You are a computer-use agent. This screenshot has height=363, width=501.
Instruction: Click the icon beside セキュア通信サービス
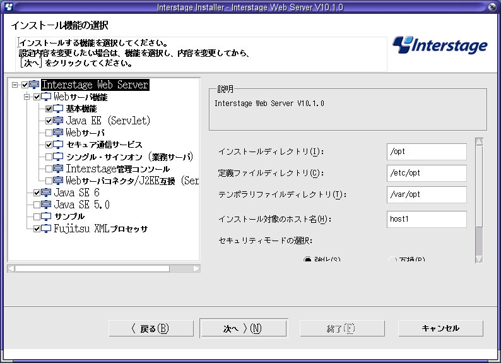click(58, 145)
